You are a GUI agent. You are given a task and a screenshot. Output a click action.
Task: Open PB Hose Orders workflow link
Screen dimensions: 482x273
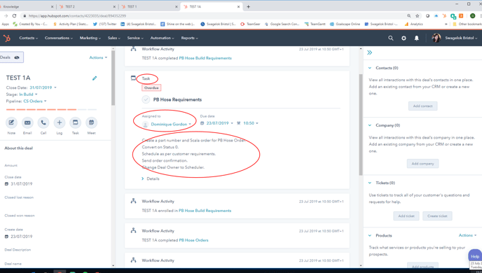[193, 240]
